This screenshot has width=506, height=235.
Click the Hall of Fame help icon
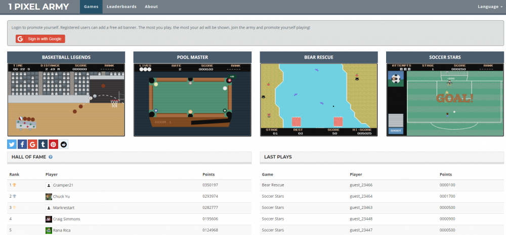[x=51, y=157]
